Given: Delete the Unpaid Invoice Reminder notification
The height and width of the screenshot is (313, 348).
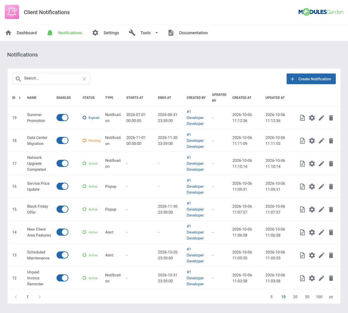Looking at the screenshot, I should (x=331, y=278).
